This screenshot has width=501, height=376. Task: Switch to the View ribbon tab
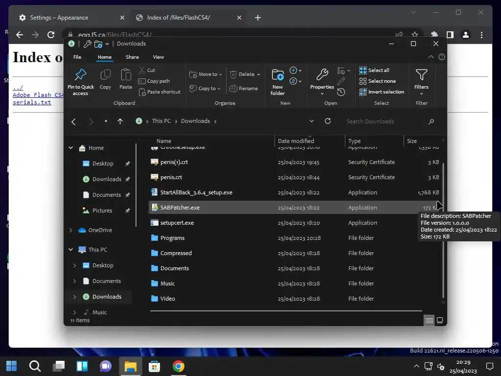pos(158,57)
